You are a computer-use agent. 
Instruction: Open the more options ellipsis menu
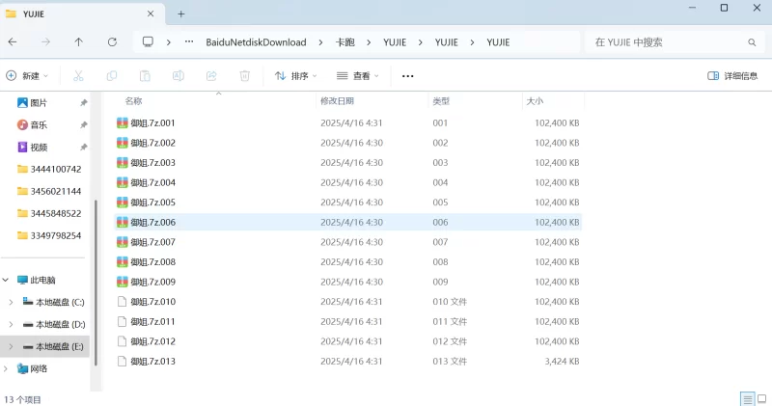coord(407,76)
